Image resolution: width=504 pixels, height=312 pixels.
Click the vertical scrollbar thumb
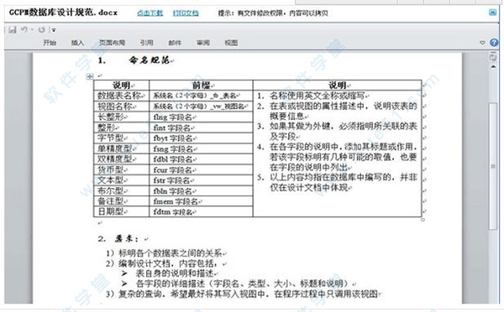point(493,166)
